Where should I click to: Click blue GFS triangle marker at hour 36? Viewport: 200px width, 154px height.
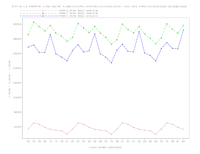[x=95, y=34]
